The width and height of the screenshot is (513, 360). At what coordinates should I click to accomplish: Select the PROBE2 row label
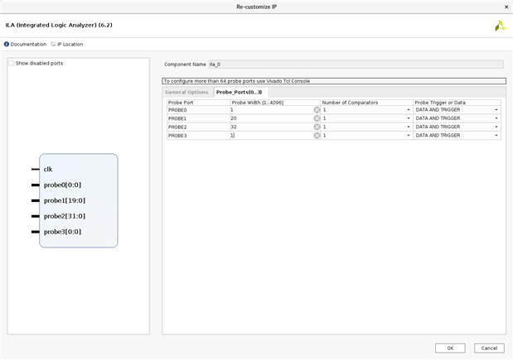click(177, 127)
